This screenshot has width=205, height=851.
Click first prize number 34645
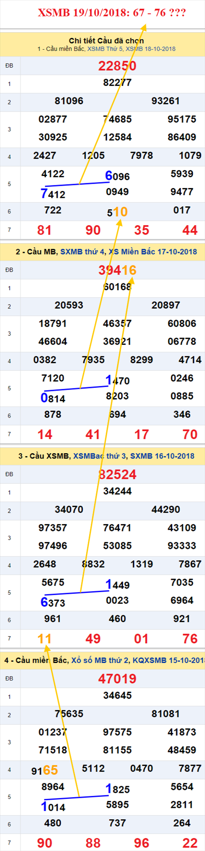(117, 695)
